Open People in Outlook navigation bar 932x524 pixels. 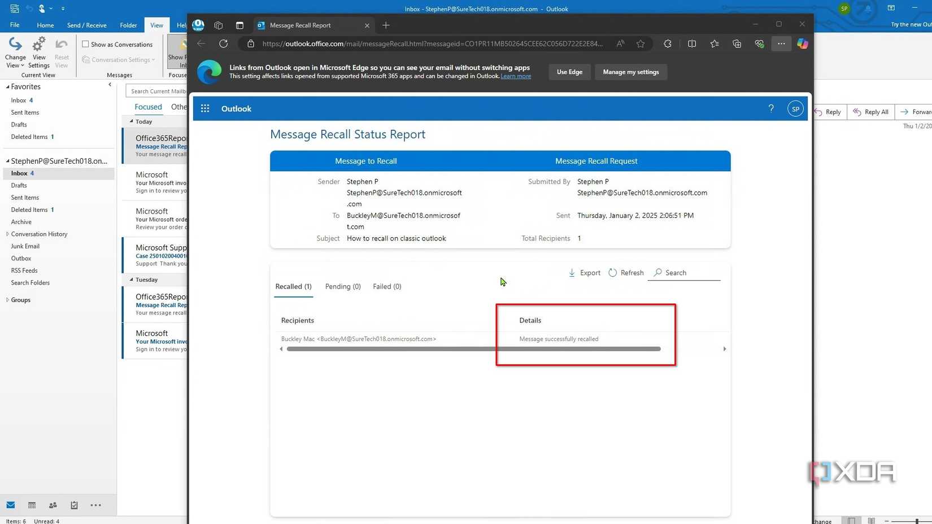point(53,505)
